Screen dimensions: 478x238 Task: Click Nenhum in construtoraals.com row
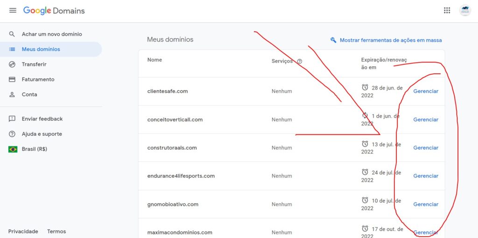(x=281, y=147)
